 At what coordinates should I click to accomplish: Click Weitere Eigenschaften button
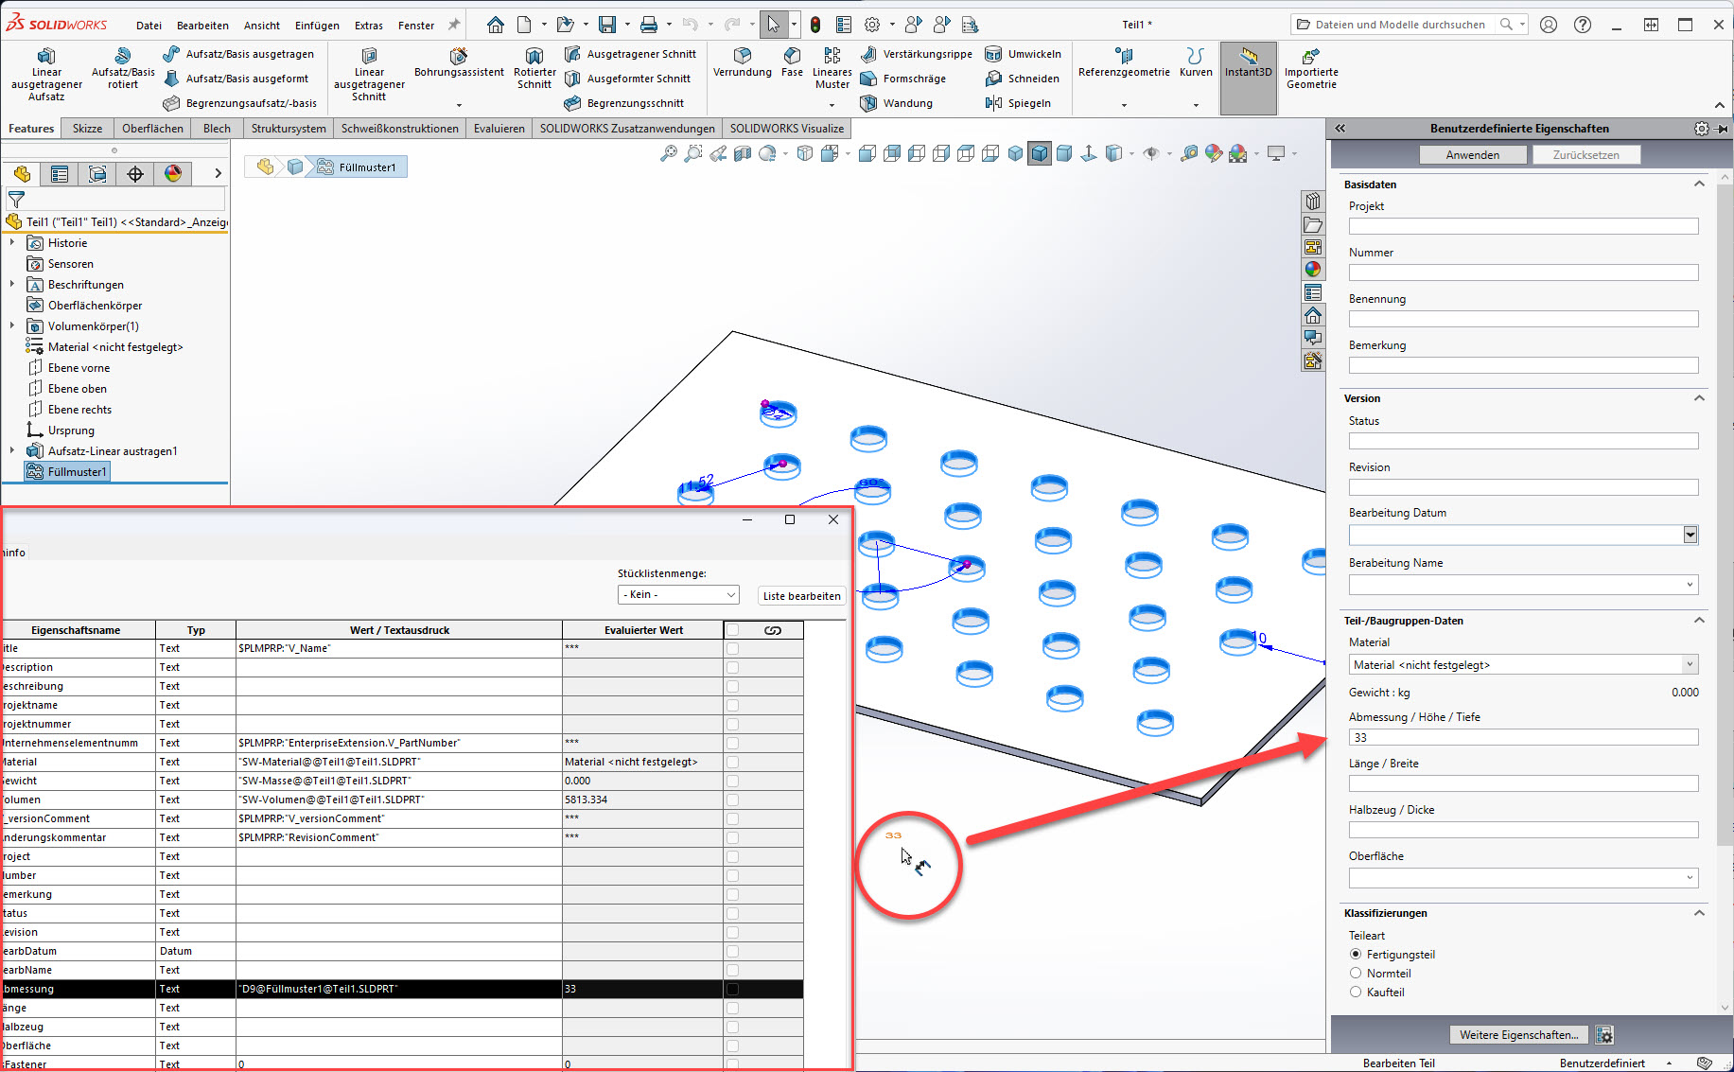pyautogui.click(x=1518, y=1034)
